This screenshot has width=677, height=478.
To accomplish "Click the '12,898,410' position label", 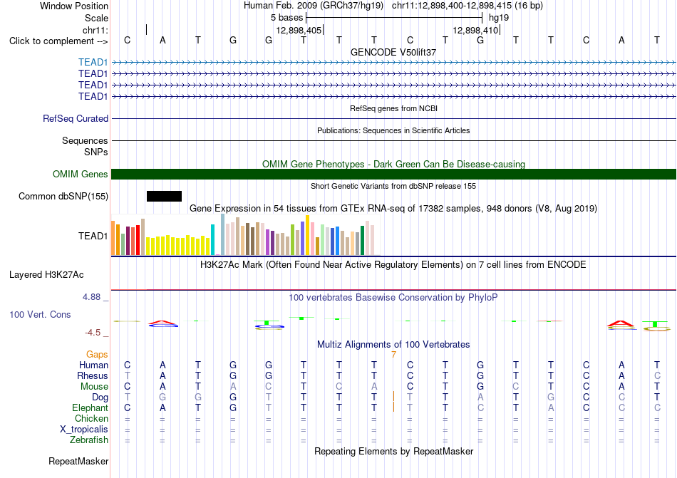I will 475,31.
